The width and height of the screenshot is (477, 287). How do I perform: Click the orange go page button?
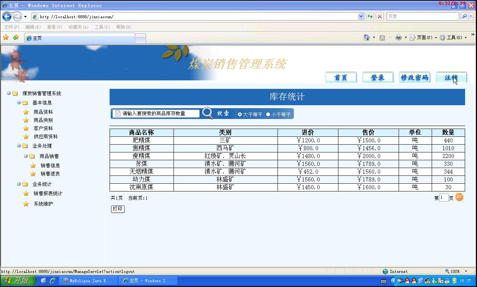coord(459,197)
